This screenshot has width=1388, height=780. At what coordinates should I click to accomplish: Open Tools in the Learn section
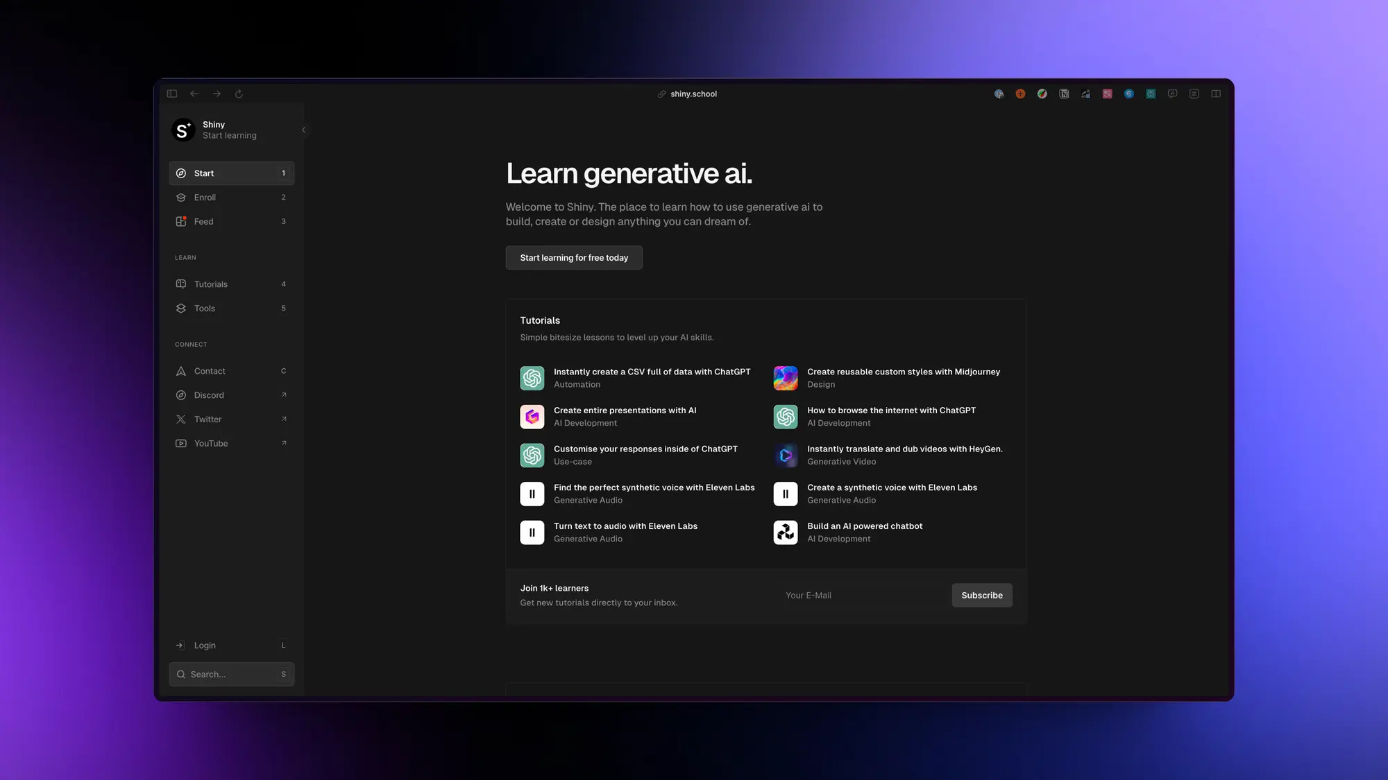231,309
